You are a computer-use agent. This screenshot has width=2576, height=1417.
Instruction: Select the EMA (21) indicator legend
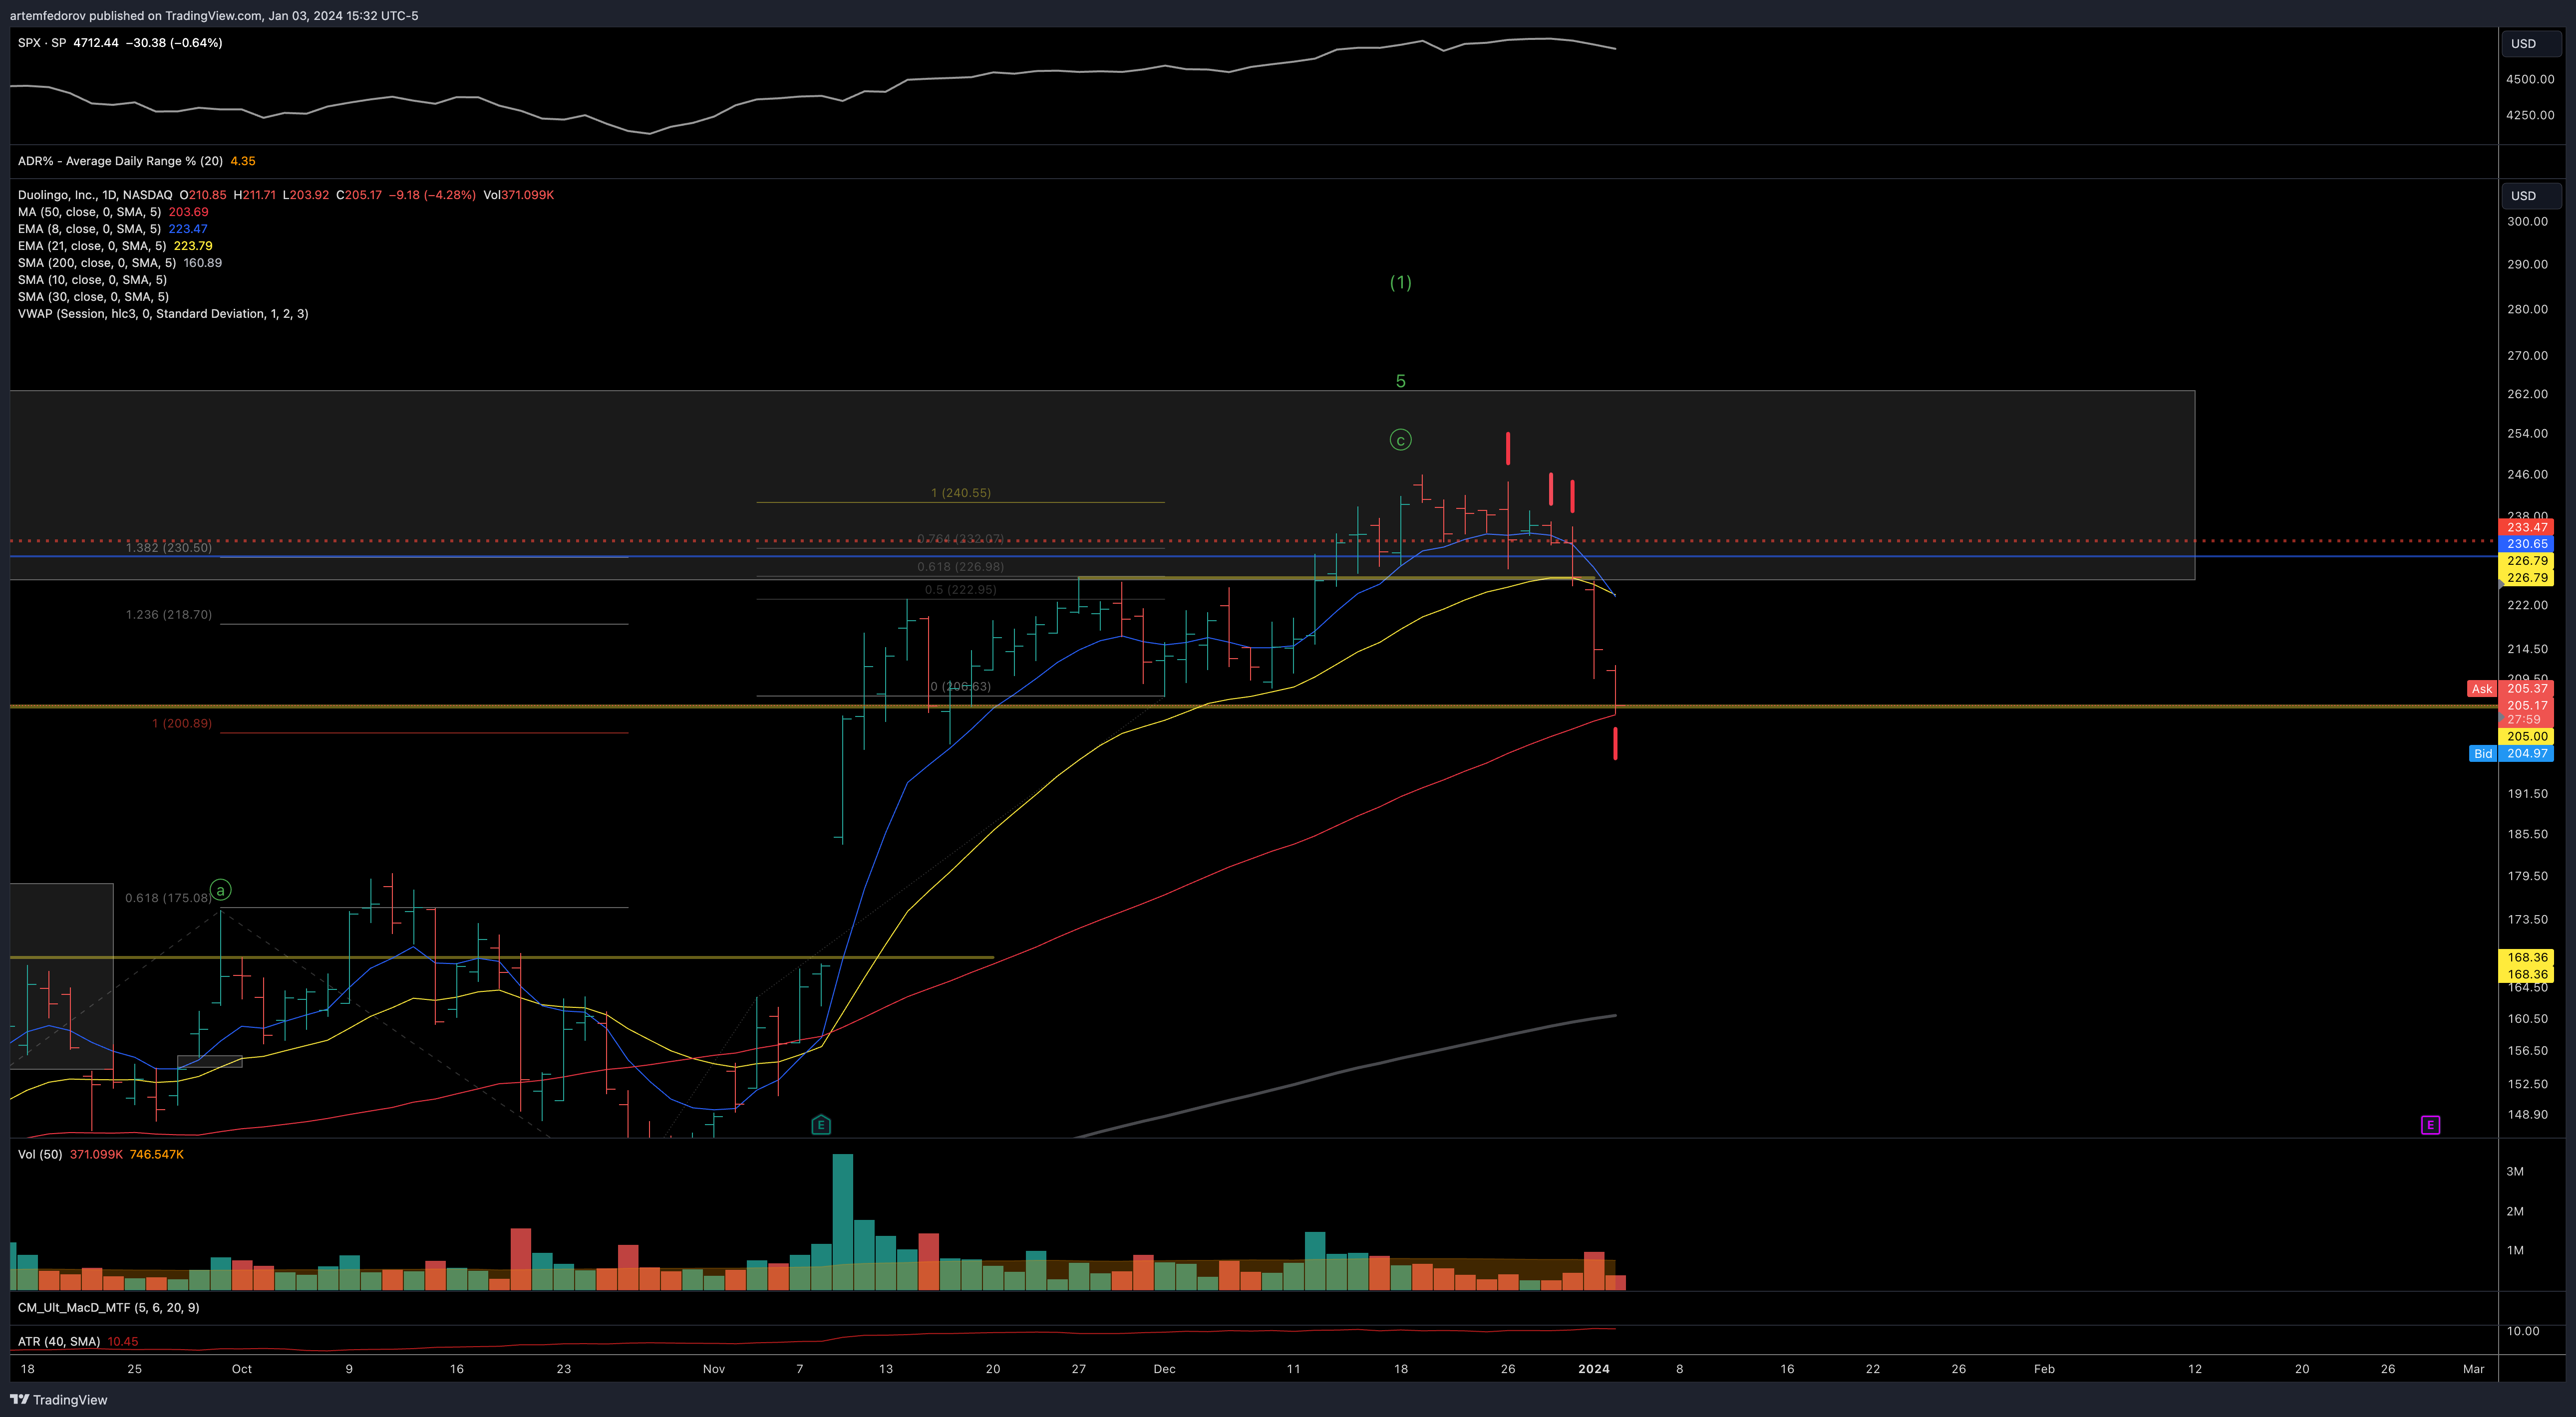tap(92, 246)
